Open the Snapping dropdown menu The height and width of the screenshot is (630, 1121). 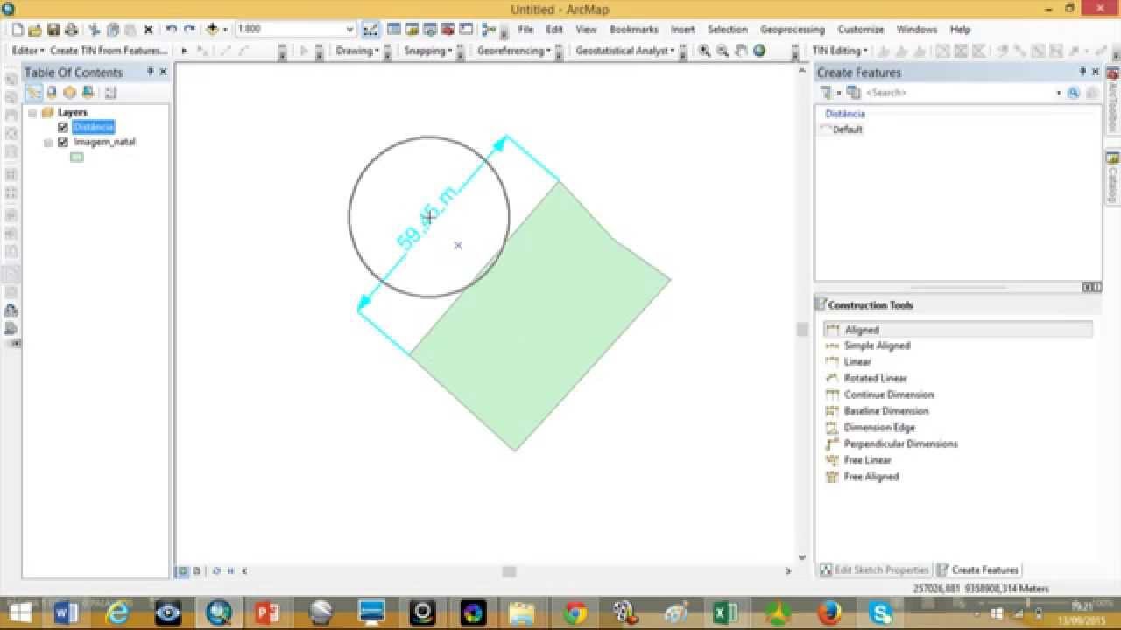(x=427, y=51)
